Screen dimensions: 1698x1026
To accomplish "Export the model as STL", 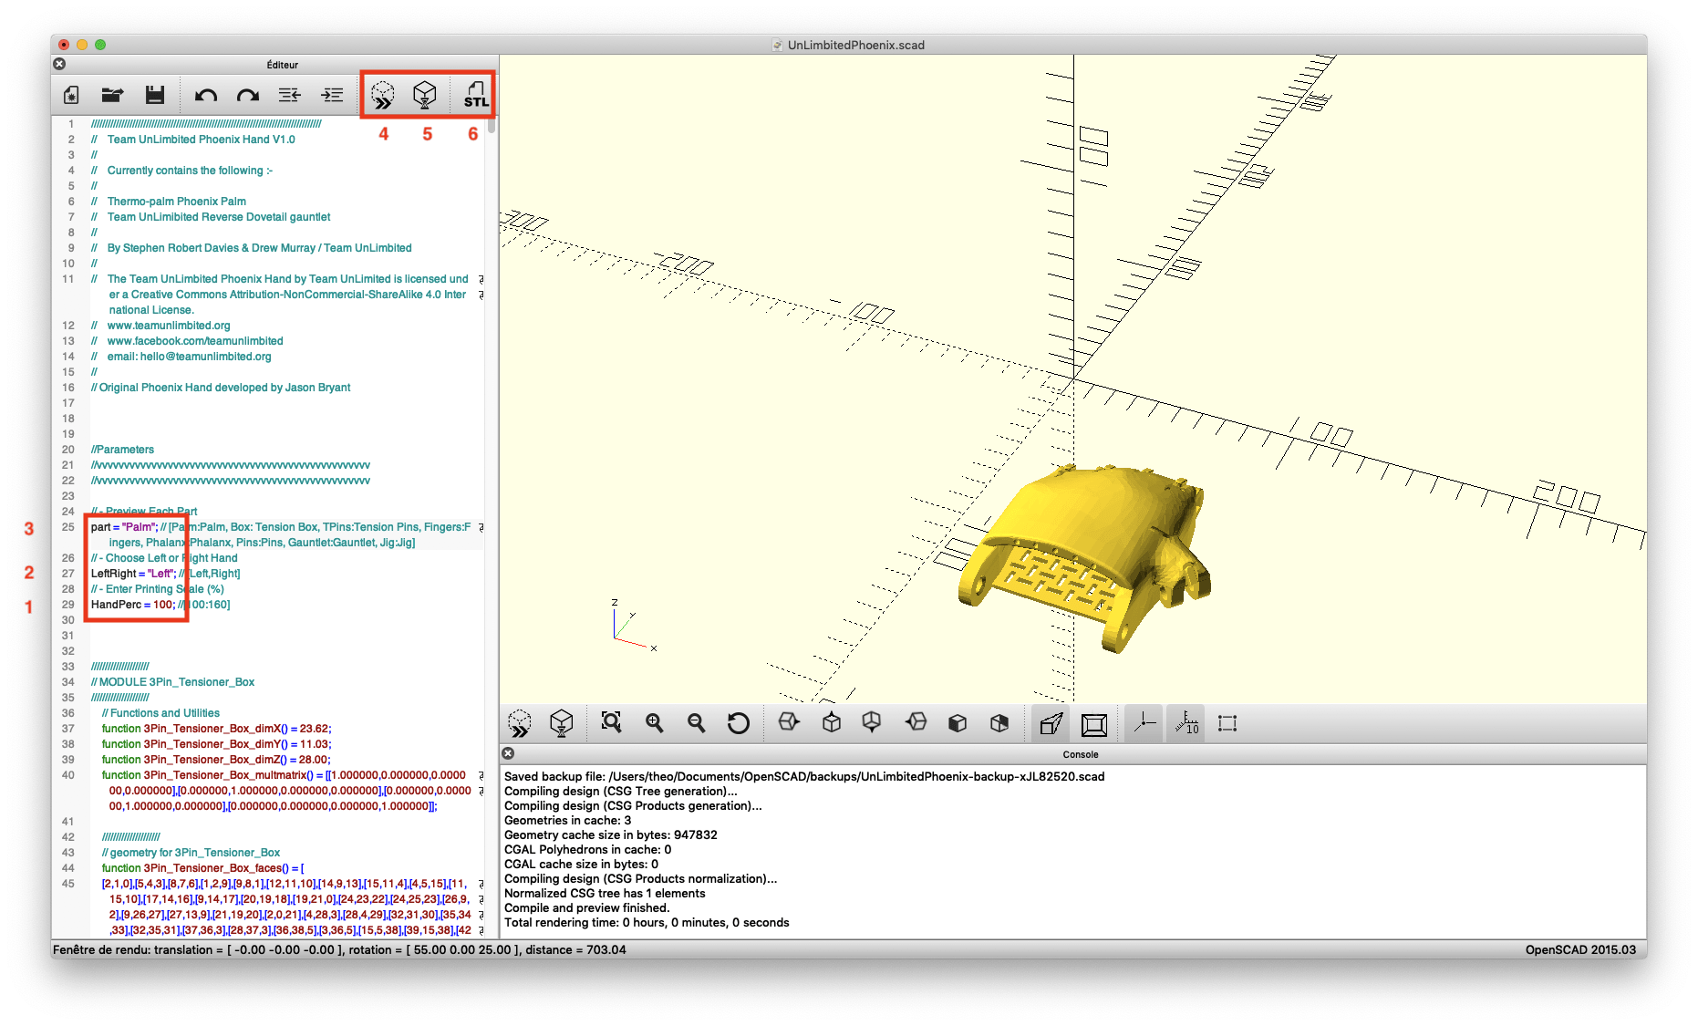I will tap(475, 95).
